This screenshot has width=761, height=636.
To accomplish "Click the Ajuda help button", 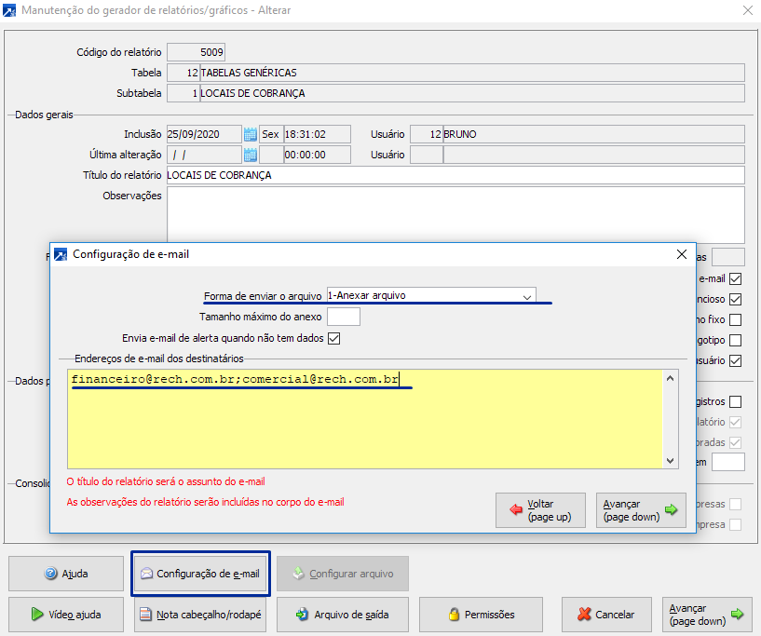I will pos(66,574).
